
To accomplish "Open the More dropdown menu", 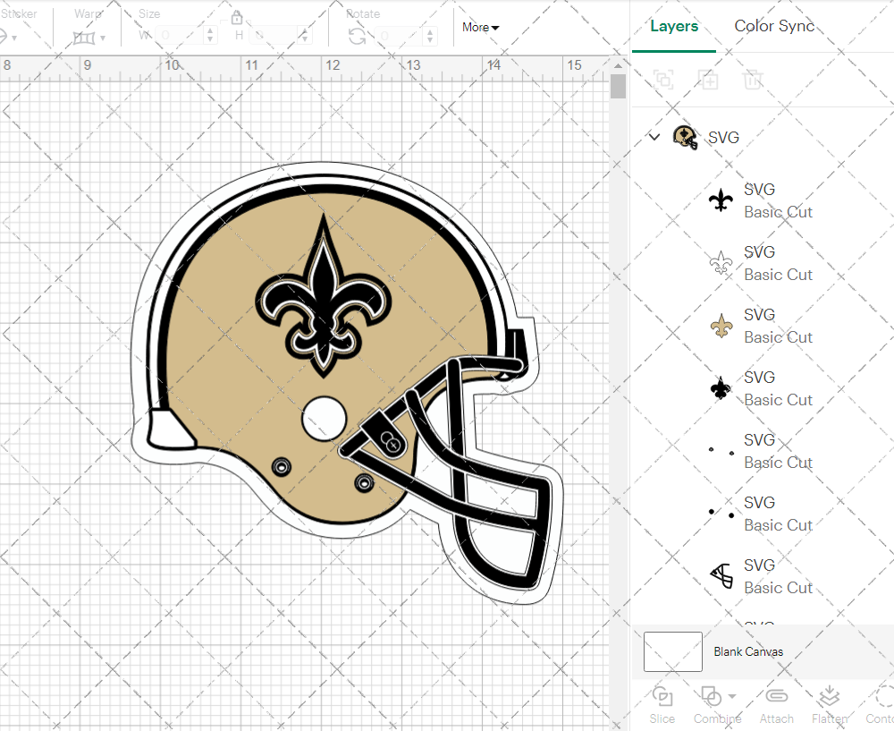I will pyautogui.click(x=481, y=28).
